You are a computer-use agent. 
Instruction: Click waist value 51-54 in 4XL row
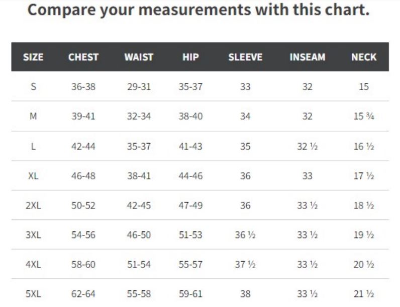(139, 264)
